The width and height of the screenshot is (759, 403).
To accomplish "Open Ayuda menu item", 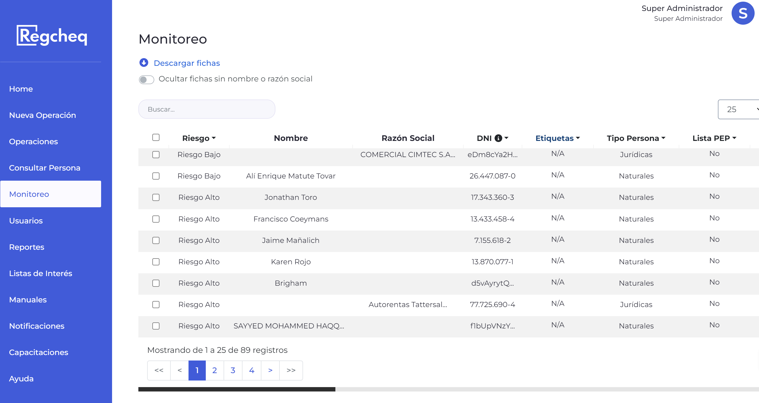I will tap(21, 379).
